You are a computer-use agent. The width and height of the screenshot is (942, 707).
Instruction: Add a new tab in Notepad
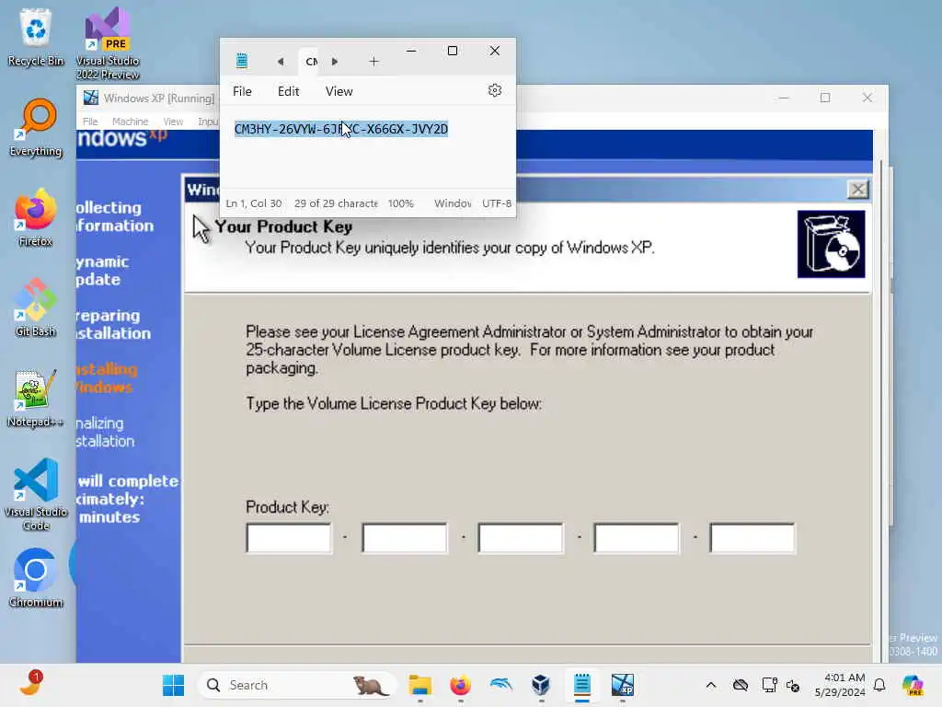(373, 62)
